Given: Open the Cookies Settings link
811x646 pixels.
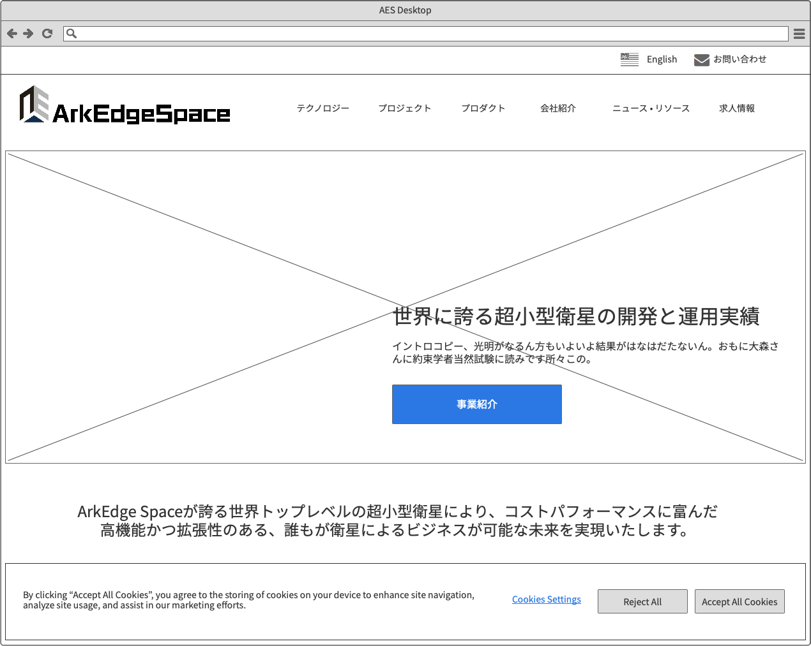Looking at the screenshot, I should pyautogui.click(x=546, y=599).
